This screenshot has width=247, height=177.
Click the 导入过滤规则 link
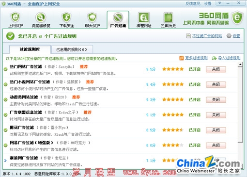tap(229, 58)
